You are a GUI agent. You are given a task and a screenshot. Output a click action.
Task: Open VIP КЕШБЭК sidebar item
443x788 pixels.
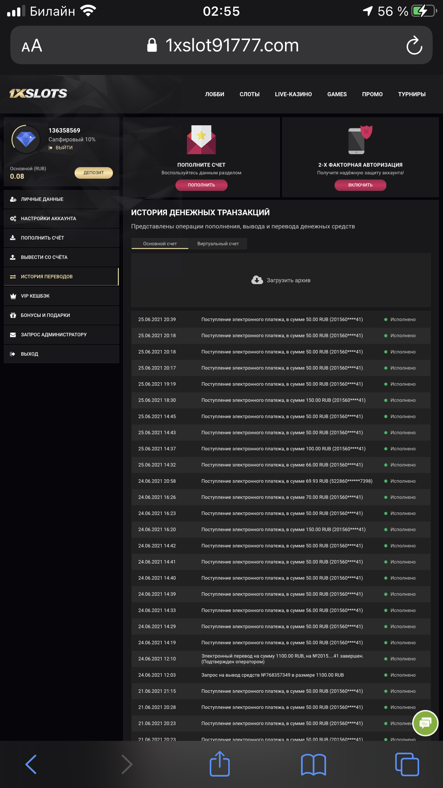coord(61,296)
